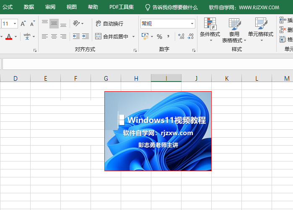Click the font color A button
293x210 pixels.
point(9,36)
